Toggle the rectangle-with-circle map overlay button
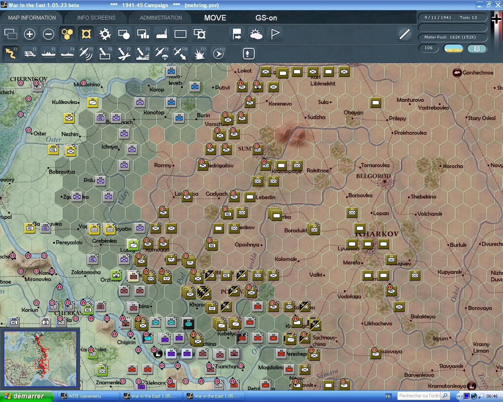503x402 pixels. [124, 34]
